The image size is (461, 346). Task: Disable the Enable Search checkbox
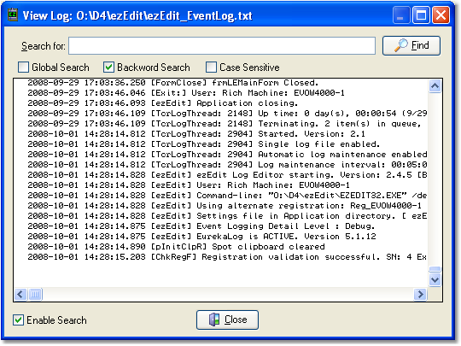coord(19,320)
